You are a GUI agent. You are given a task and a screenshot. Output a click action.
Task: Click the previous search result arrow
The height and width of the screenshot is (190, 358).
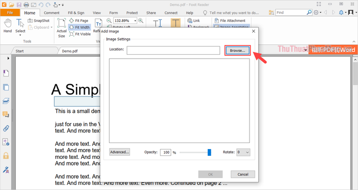326,13
